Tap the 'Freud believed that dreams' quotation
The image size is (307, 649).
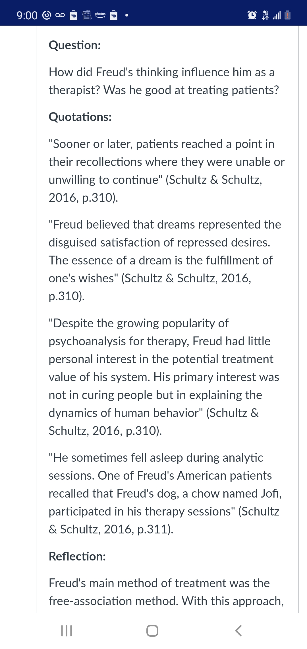(165, 260)
